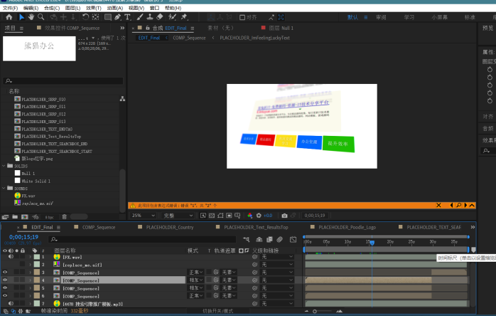Collapse the SOLIDS folder

(x=4, y=166)
